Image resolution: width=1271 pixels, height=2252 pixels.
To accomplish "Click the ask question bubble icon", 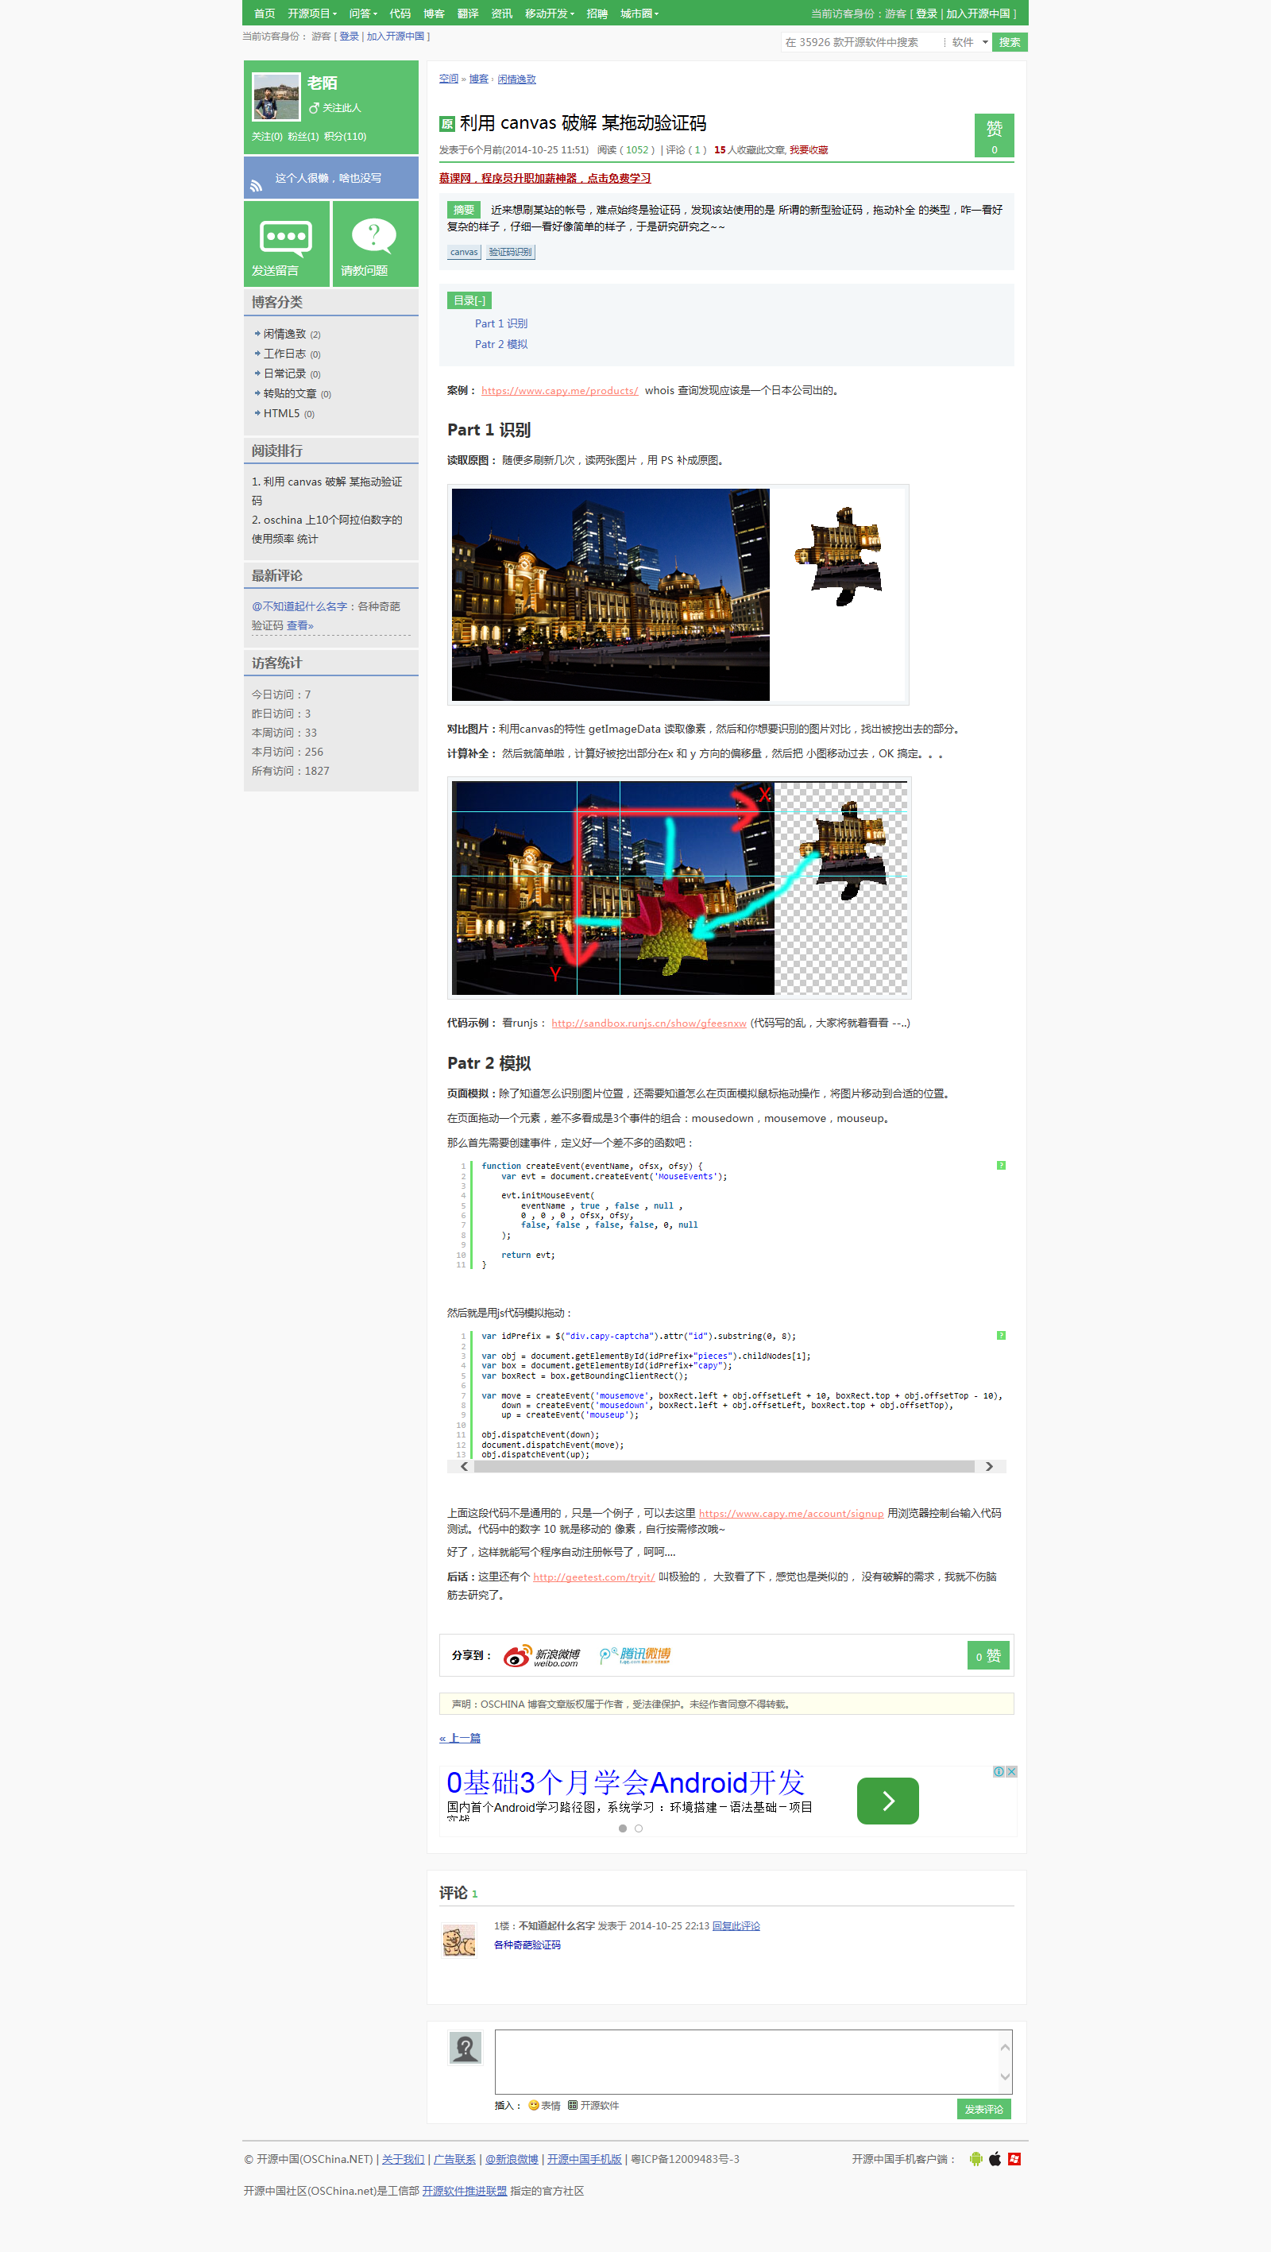I will (x=373, y=237).
